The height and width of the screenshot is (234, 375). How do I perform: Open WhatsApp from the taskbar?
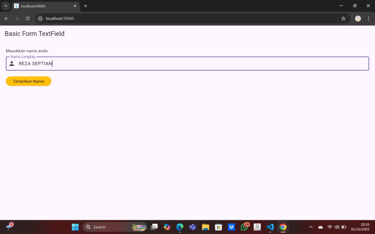244,227
